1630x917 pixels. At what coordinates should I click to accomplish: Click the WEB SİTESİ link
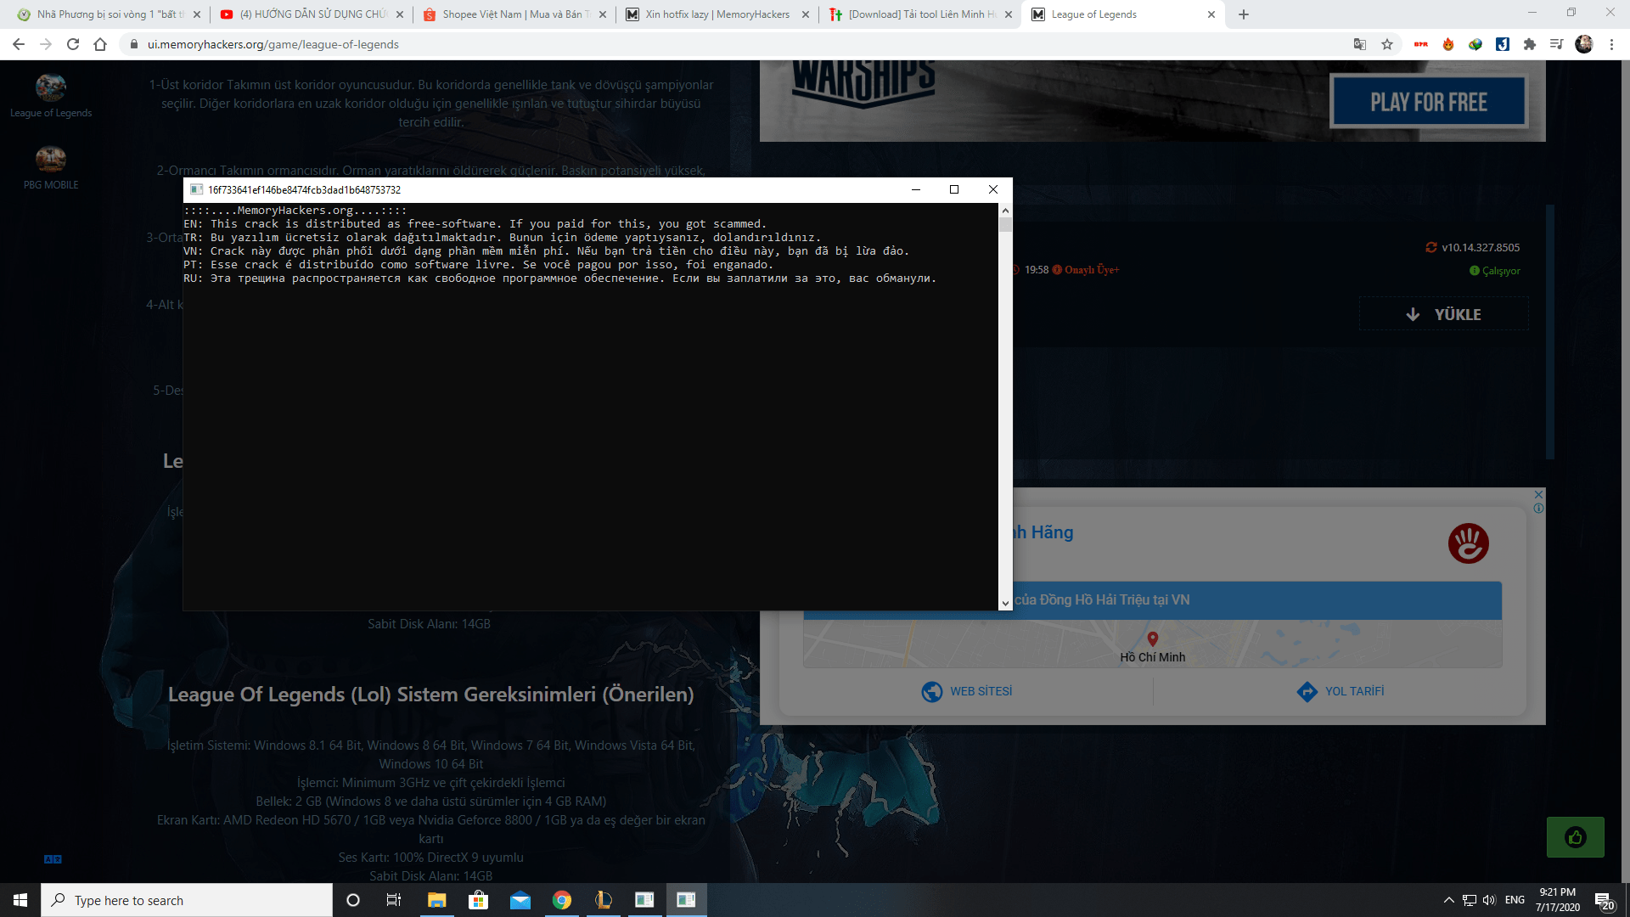[x=967, y=691]
